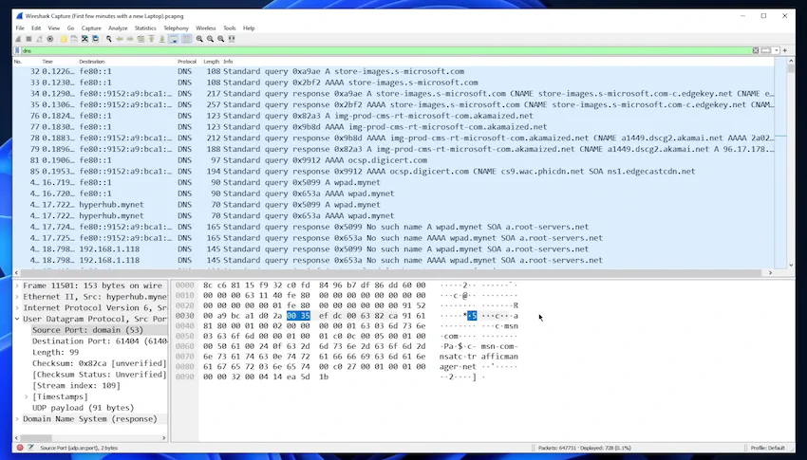807x460 pixels.
Task: Select packet 32 query store-images.s-microsoft.com
Action: click(x=393, y=71)
